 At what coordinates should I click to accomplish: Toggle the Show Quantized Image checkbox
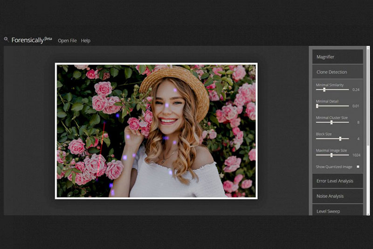tap(358, 167)
